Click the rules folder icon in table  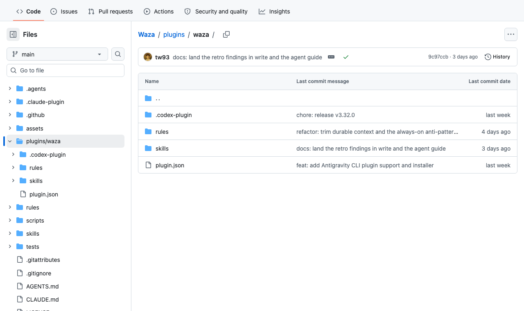[148, 132]
